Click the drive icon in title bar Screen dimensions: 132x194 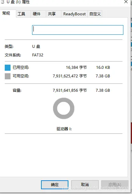point(3,2)
